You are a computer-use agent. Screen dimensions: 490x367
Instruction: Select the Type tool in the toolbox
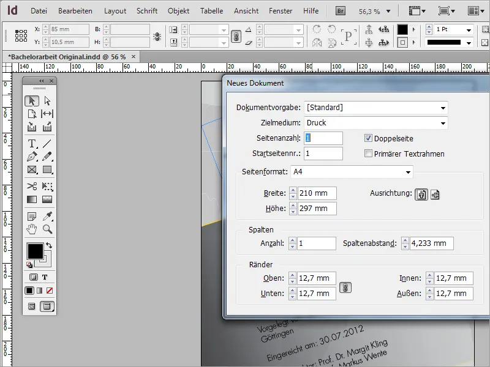click(x=32, y=144)
